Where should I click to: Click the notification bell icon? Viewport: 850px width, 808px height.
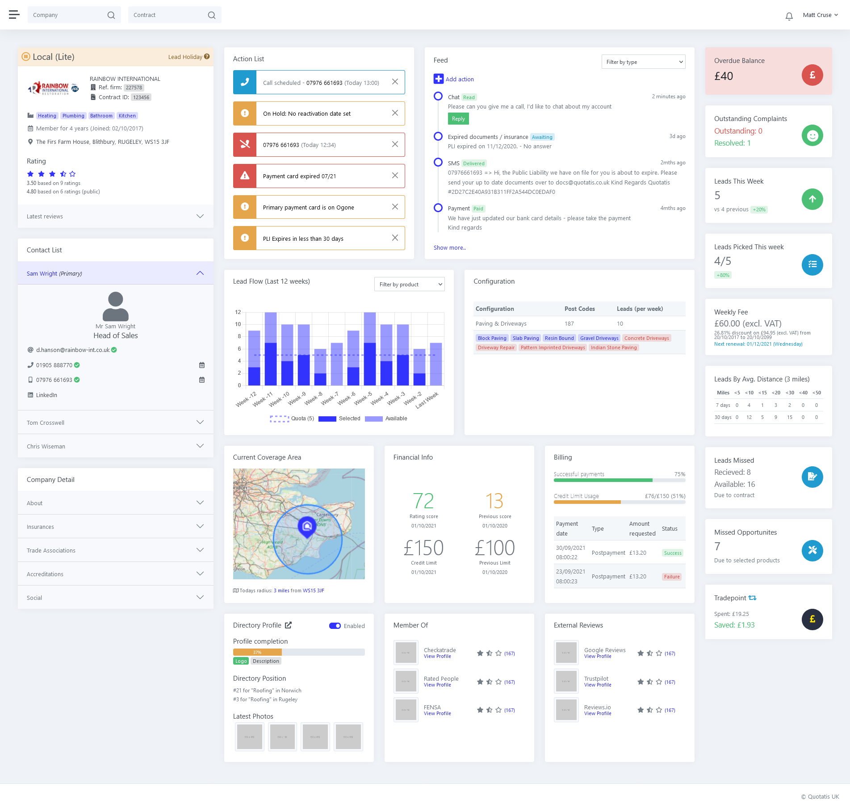point(789,16)
